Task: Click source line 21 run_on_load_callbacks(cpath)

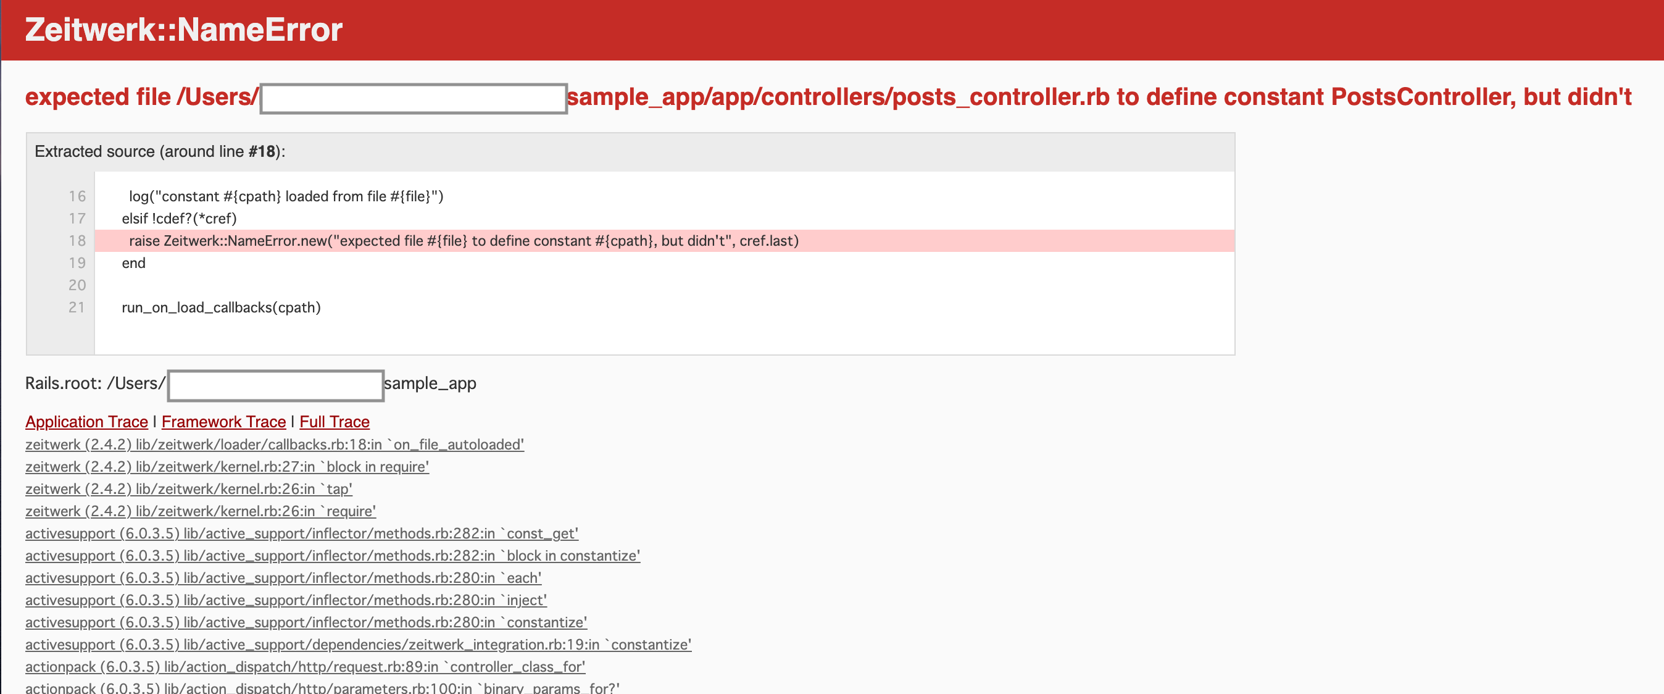Action: pyautogui.click(x=221, y=307)
